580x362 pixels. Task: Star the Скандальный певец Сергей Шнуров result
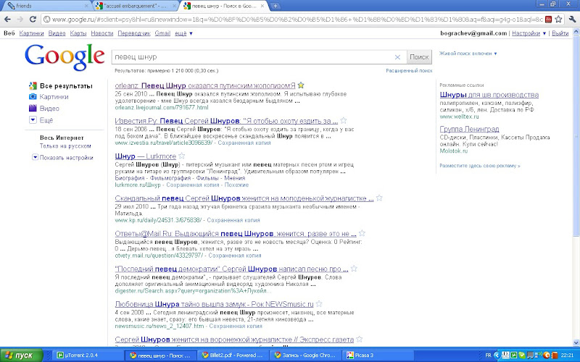coord(379,198)
